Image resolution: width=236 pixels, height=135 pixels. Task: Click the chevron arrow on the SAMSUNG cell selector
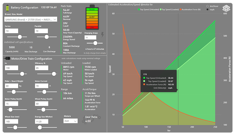click(x=55, y=19)
